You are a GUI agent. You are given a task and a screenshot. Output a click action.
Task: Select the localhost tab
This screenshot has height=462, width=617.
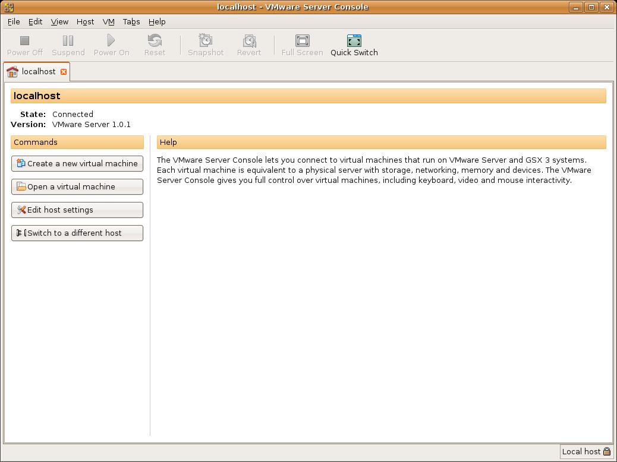click(37, 72)
